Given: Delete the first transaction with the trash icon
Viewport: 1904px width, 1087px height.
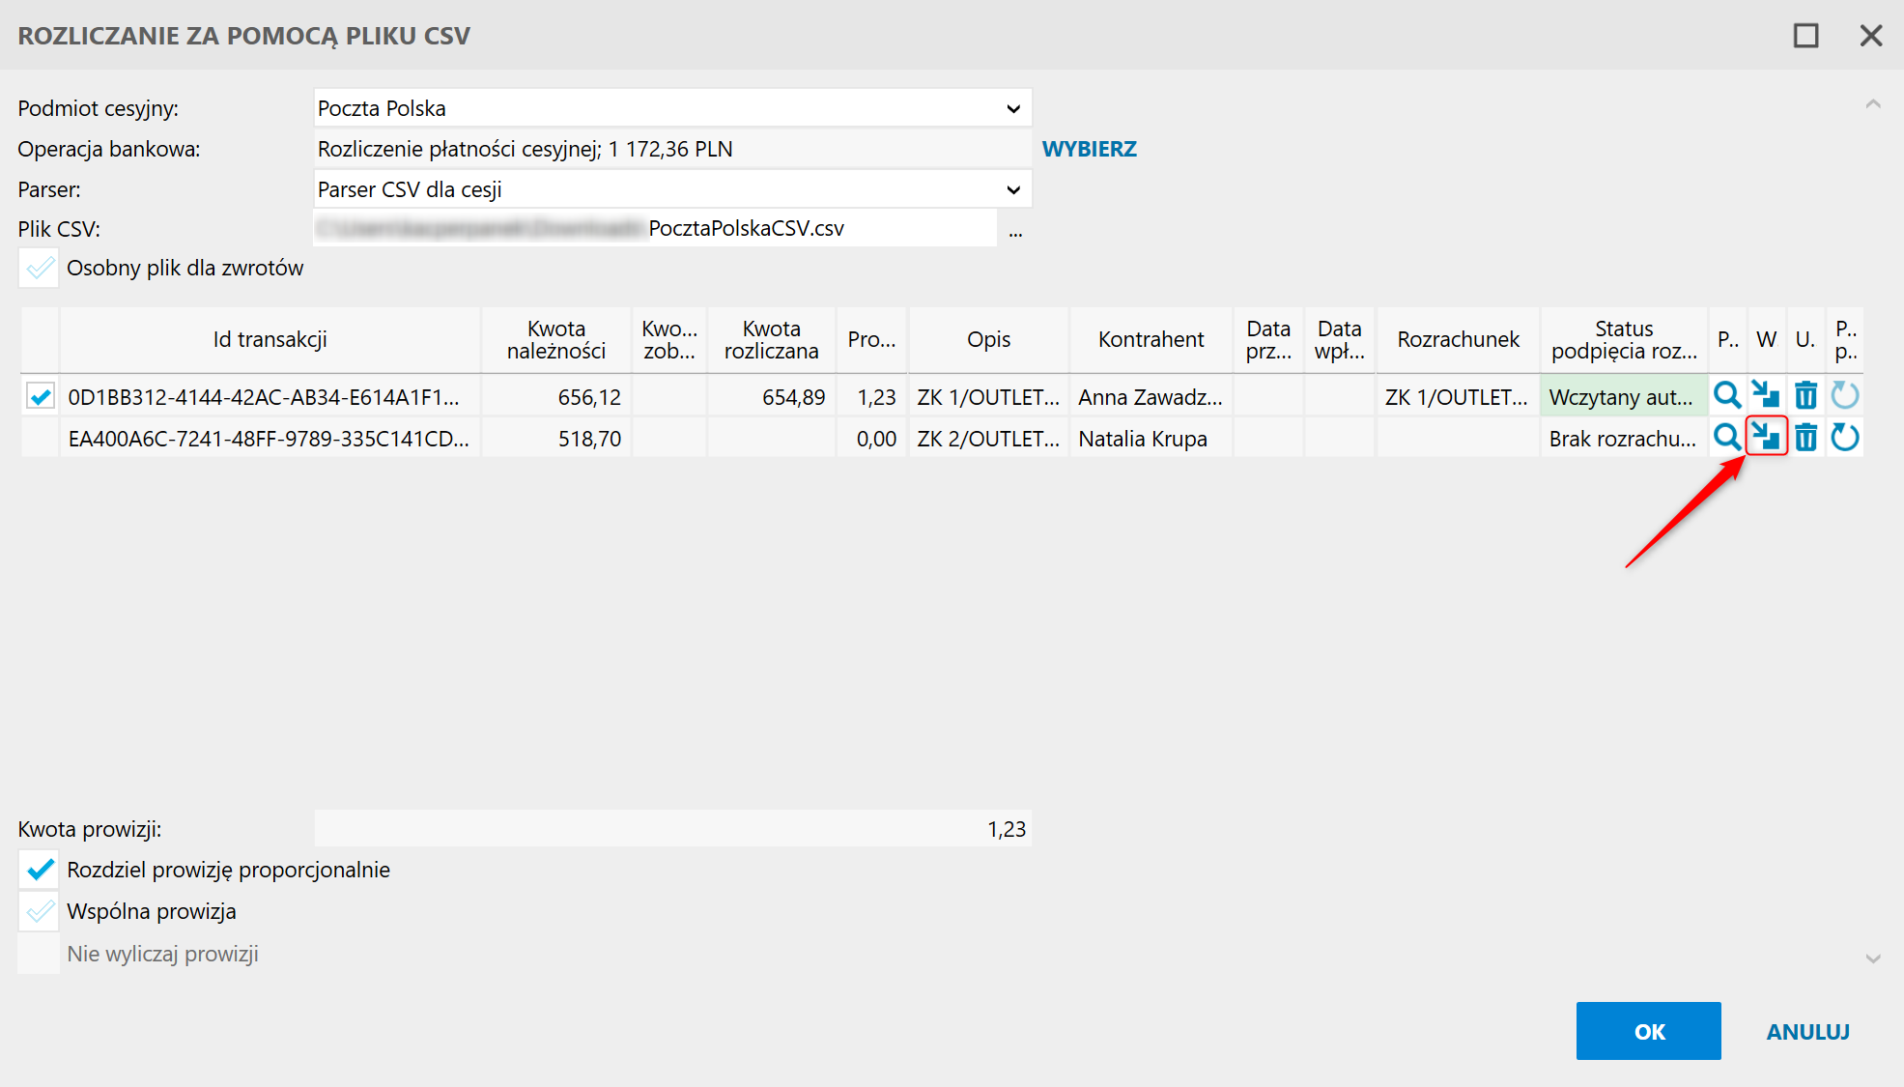Looking at the screenshot, I should click(1805, 395).
